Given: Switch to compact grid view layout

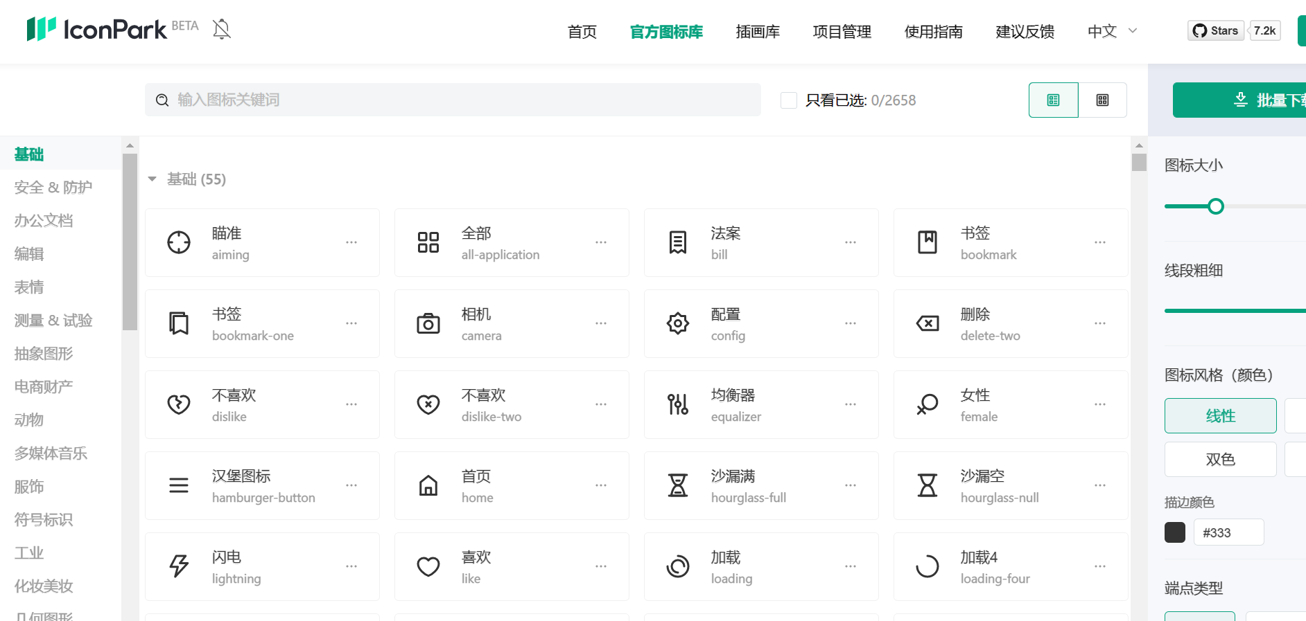Looking at the screenshot, I should pyautogui.click(x=1102, y=100).
